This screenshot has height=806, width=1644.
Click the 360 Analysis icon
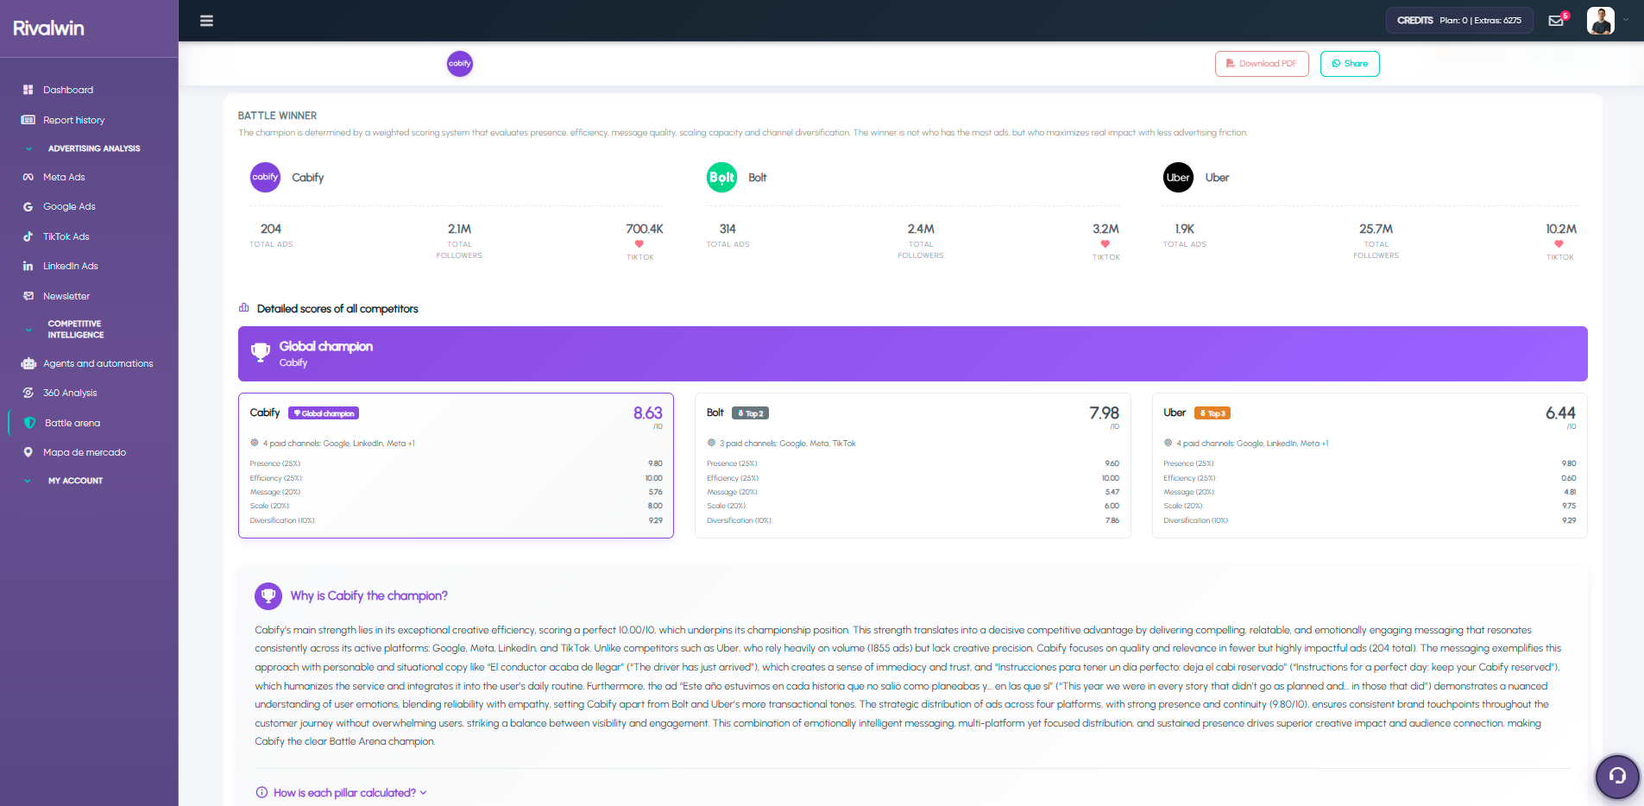coord(28,393)
